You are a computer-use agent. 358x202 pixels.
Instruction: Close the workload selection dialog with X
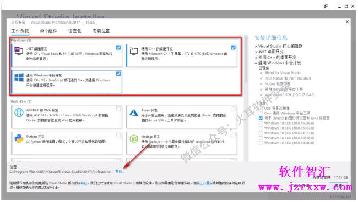[347, 21]
